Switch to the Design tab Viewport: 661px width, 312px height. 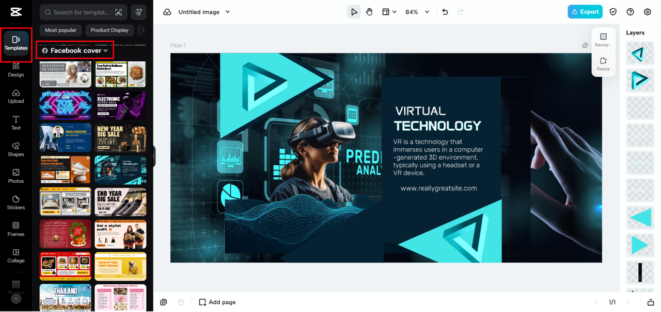click(x=16, y=70)
